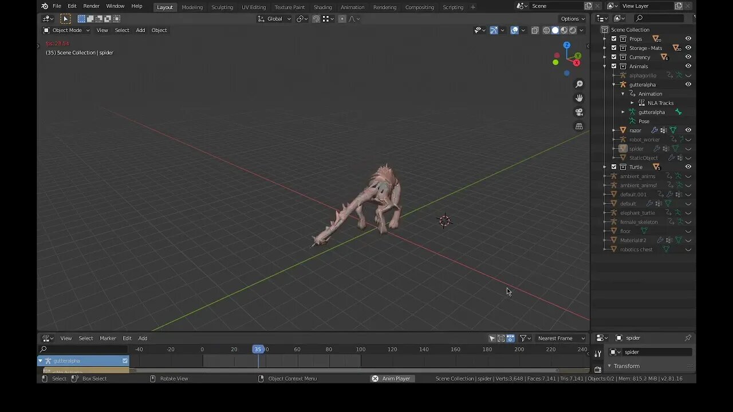
Task: Uncheck the Props collection checkbox
Action: click(614, 39)
